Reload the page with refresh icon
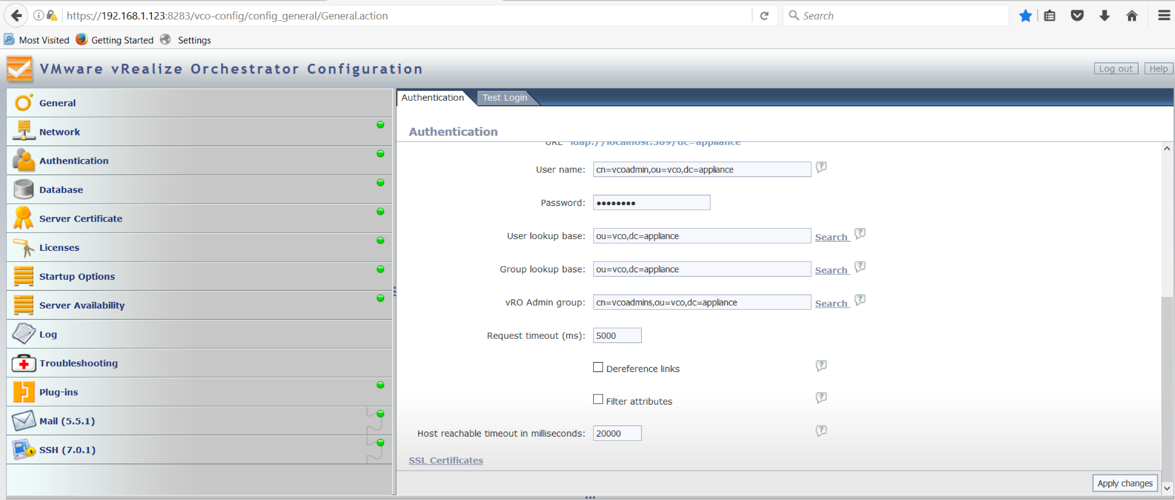The height and width of the screenshot is (500, 1175). [x=764, y=16]
